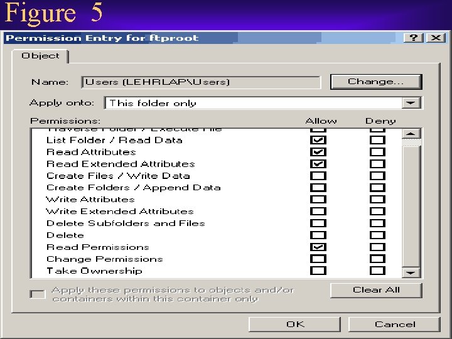This screenshot has width=452, height=339.
Task: Toggle Apply these permissions to objects checkbox
Action: coord(38,294)
